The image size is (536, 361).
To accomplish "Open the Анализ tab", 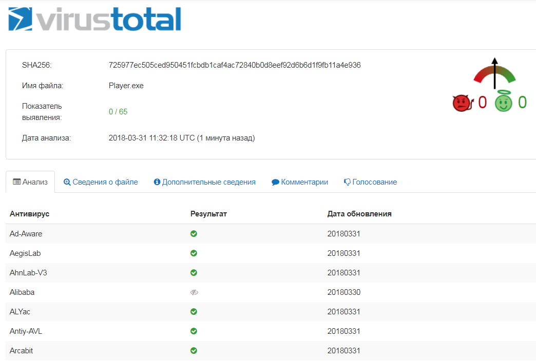I will [x=30, y=182].
